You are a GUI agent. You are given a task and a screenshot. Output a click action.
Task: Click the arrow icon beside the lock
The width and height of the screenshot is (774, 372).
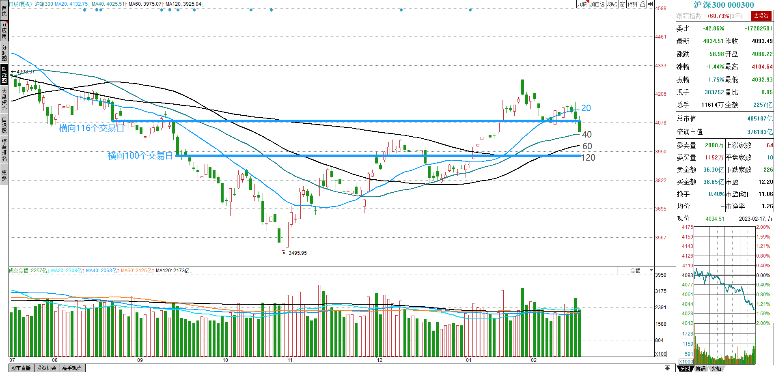pyautogui.click(x=650, y=4)
